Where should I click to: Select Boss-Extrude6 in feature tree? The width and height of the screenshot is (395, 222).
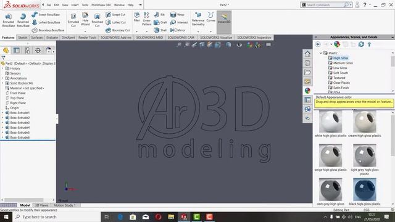20,138
